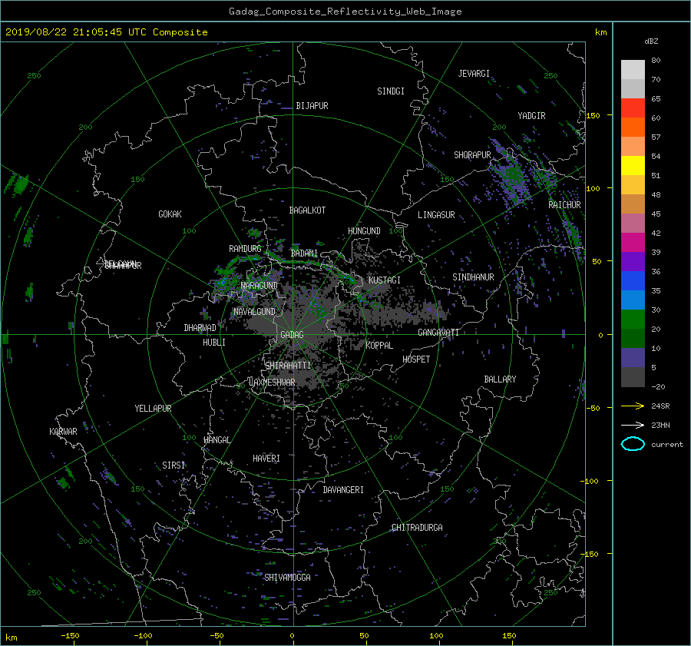Click the Gadag_Composite_Reflectivity_Web_Image title
Screen dimensions: 691x646
(345, 12)
